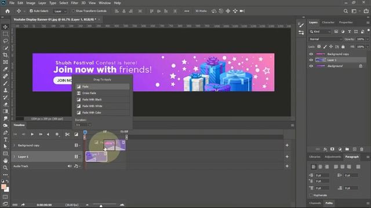Image resolution: width=371 pixels, height=208 pixels.
Task: Open the Fill value dropdown
Action: 368,47
